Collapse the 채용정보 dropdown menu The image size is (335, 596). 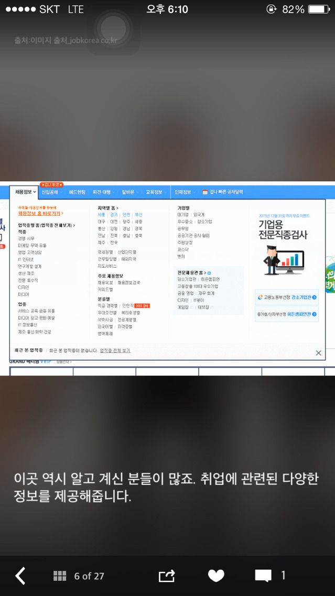tap(26, 192)
